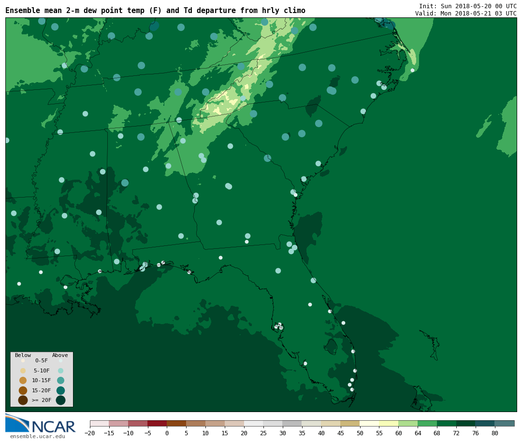Screen dimensions: 522x442
Task: Click the Below 0-5F legend dot
Action: [23, 360]
